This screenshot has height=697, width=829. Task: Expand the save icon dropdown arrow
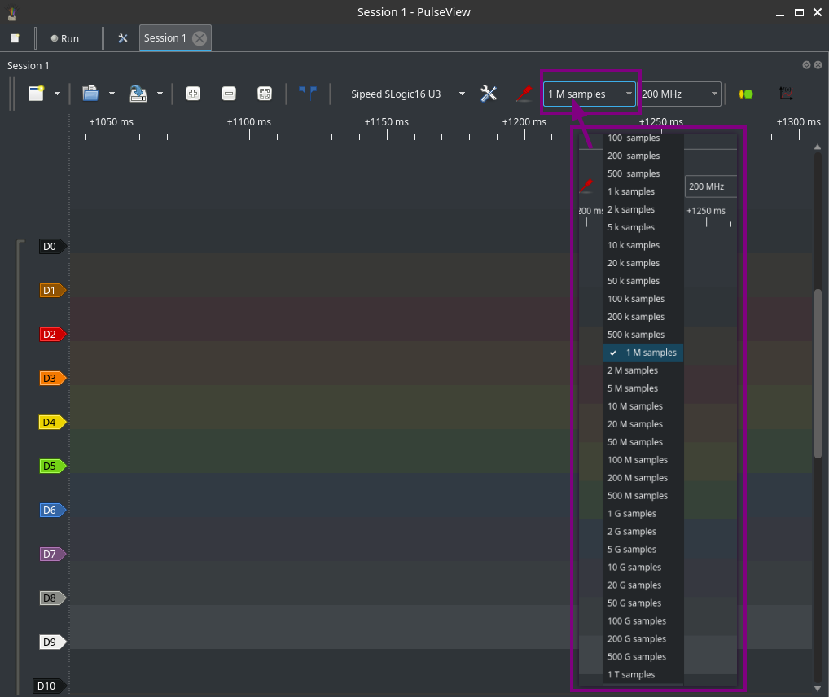pos(160,94)
